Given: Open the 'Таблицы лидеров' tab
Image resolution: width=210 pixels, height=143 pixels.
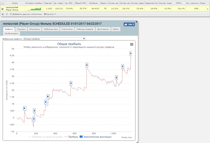Looking at the screenshot, I should coord(85,29).
